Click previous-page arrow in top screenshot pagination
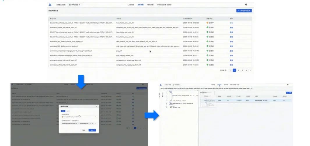Viewport: 310px width, 146px height. click(x=230, y=70)
